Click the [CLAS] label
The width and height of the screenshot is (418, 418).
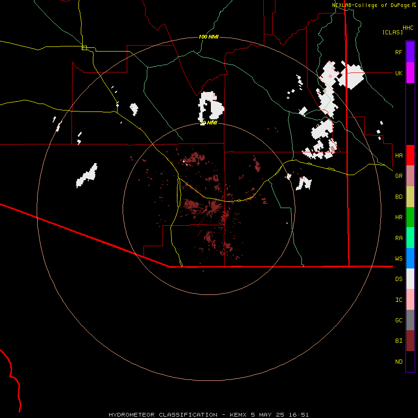pyautogui.click(x=392, y=32)
